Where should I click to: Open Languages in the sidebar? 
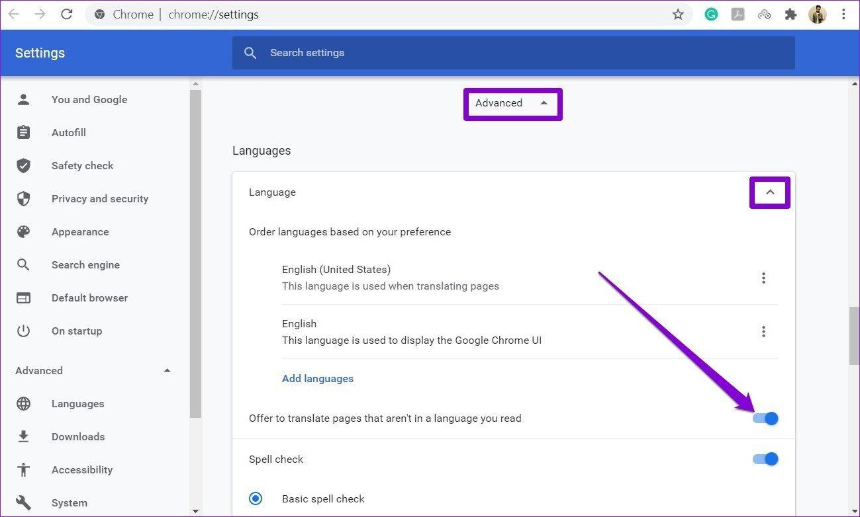pyautogui.click(x=77, y=404)
